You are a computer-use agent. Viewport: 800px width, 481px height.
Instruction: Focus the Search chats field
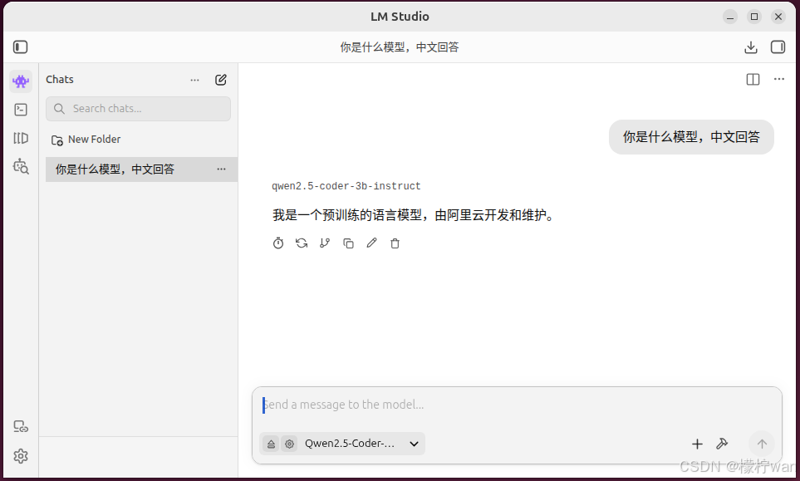coord(138,109)
